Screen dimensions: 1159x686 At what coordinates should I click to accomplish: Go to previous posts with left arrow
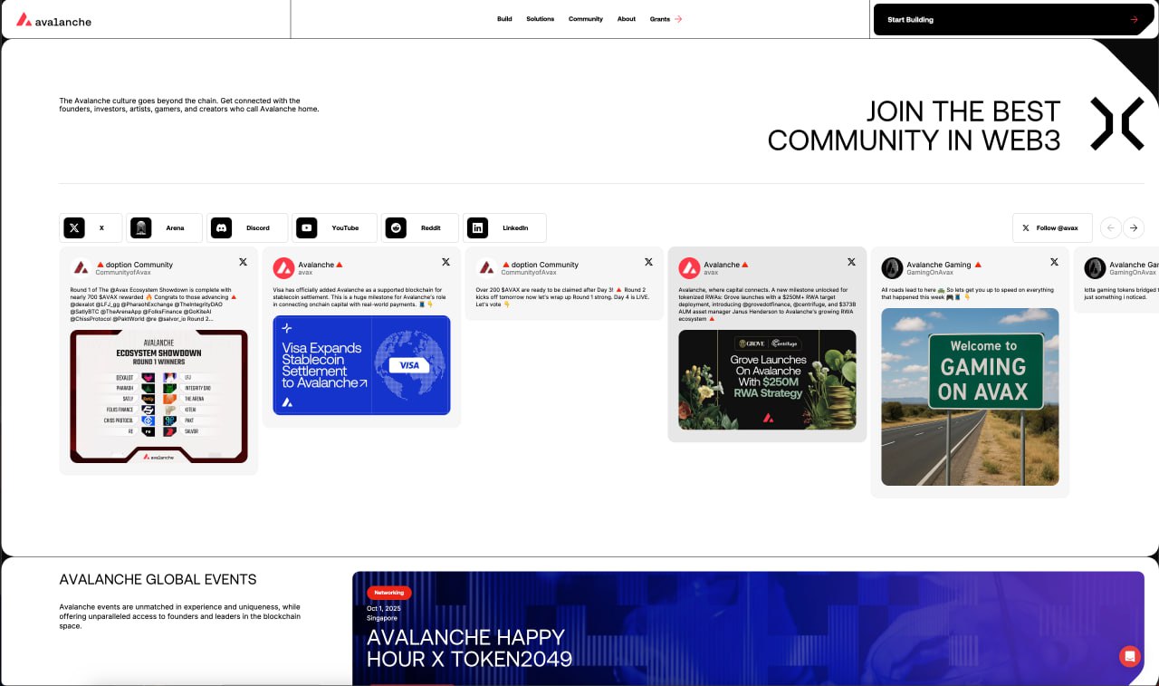[x=1111, y=228]
